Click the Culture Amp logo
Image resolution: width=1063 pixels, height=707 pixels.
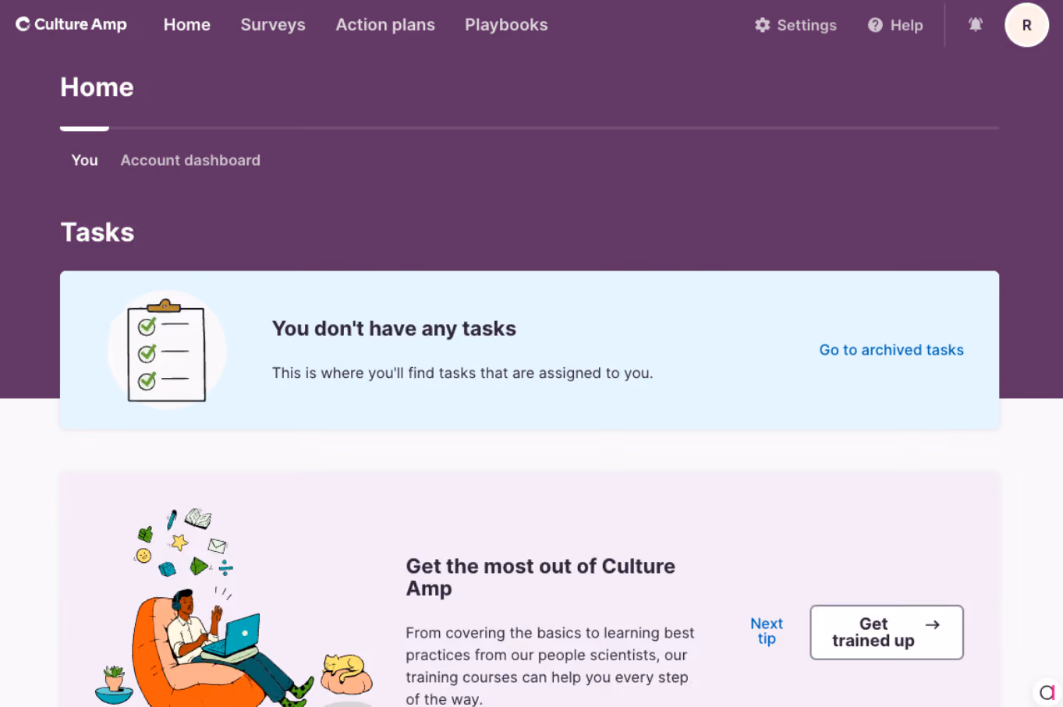[x=71, y=24]
